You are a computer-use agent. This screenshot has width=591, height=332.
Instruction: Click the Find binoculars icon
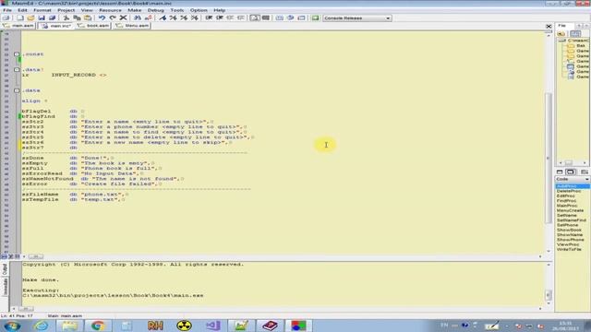tap(138, 18)
